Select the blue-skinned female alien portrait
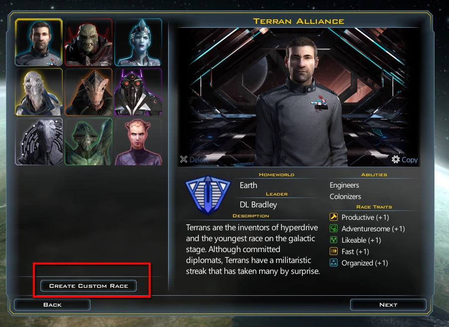 point(138,42)
